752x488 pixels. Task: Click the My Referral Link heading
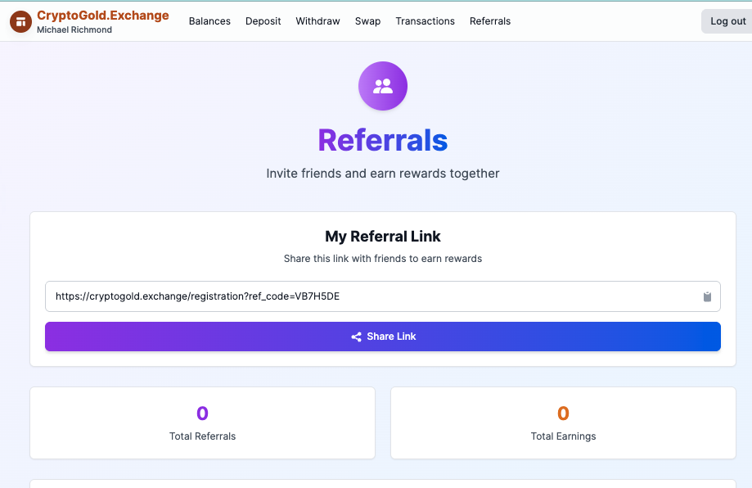[383, 237]
